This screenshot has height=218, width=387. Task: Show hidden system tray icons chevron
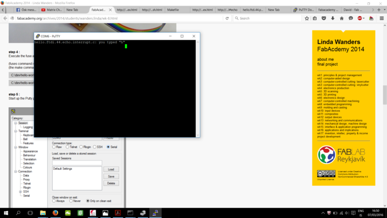[323, 213]
